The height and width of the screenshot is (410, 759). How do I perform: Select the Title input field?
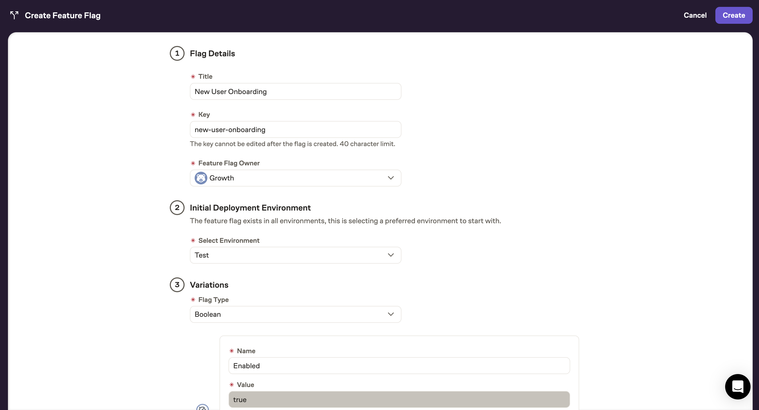pos(296,91)
